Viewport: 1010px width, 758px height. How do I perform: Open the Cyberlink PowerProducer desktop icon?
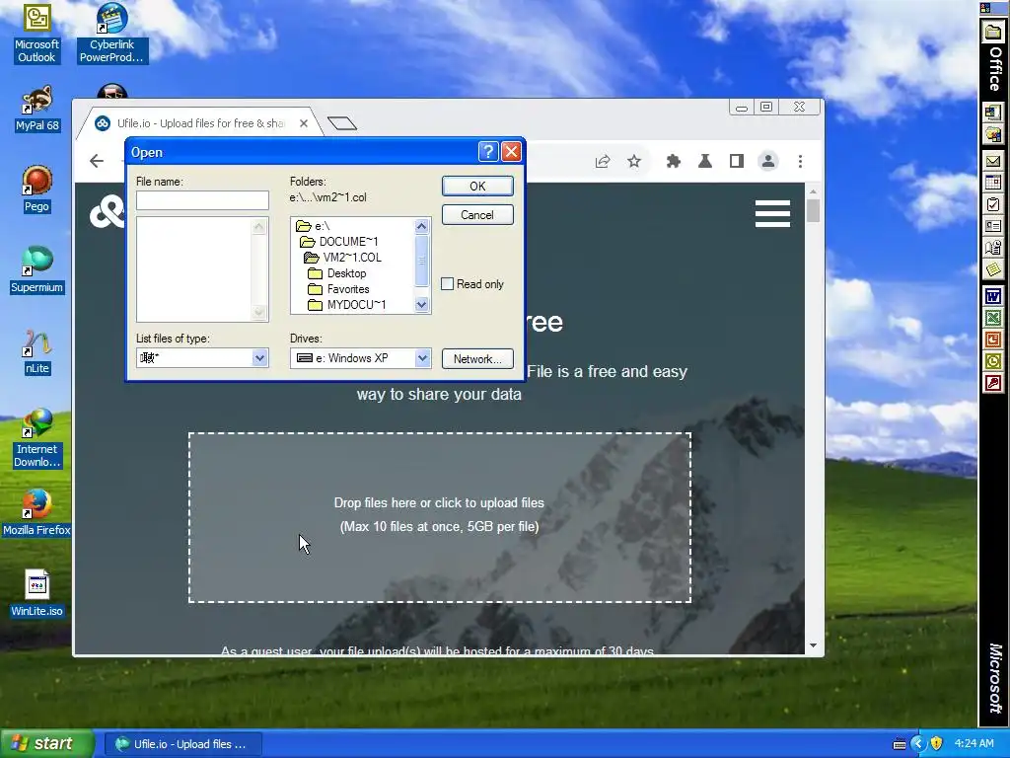pos(112,33)
